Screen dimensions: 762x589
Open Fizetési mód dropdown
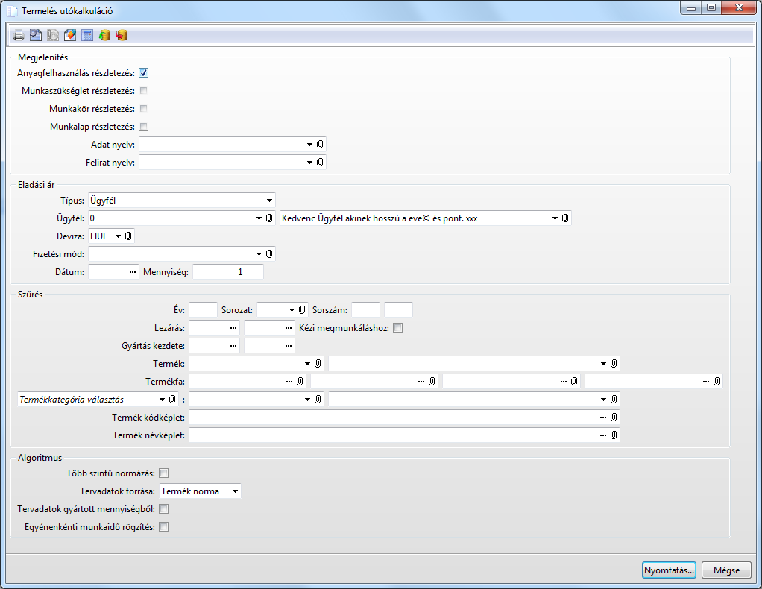[259, 254]
